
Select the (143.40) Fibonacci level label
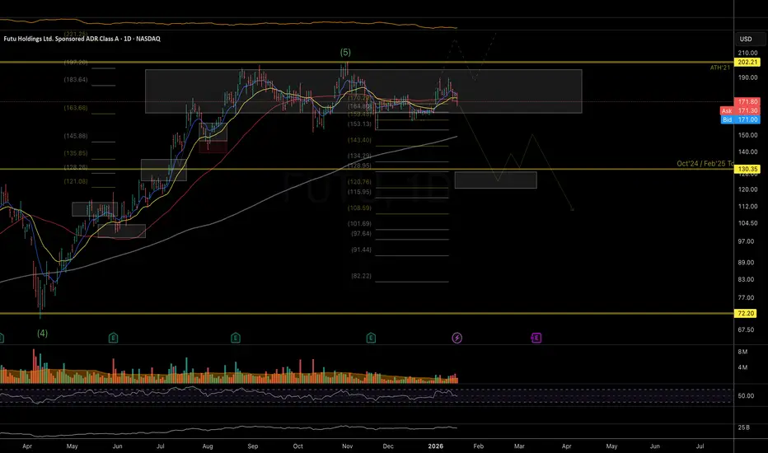(359, 140)
